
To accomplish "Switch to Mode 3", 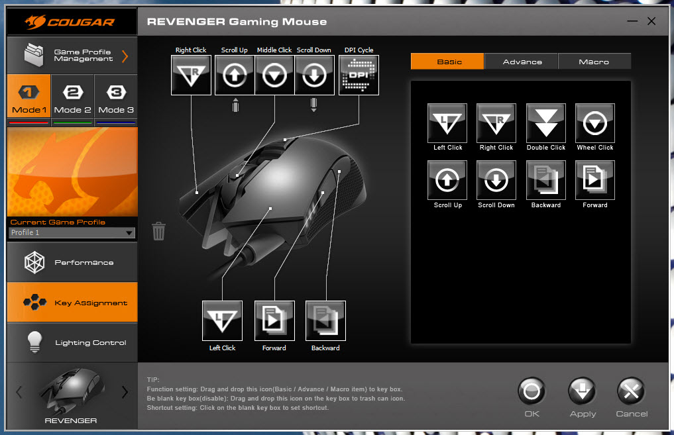I will pos(116,96).
